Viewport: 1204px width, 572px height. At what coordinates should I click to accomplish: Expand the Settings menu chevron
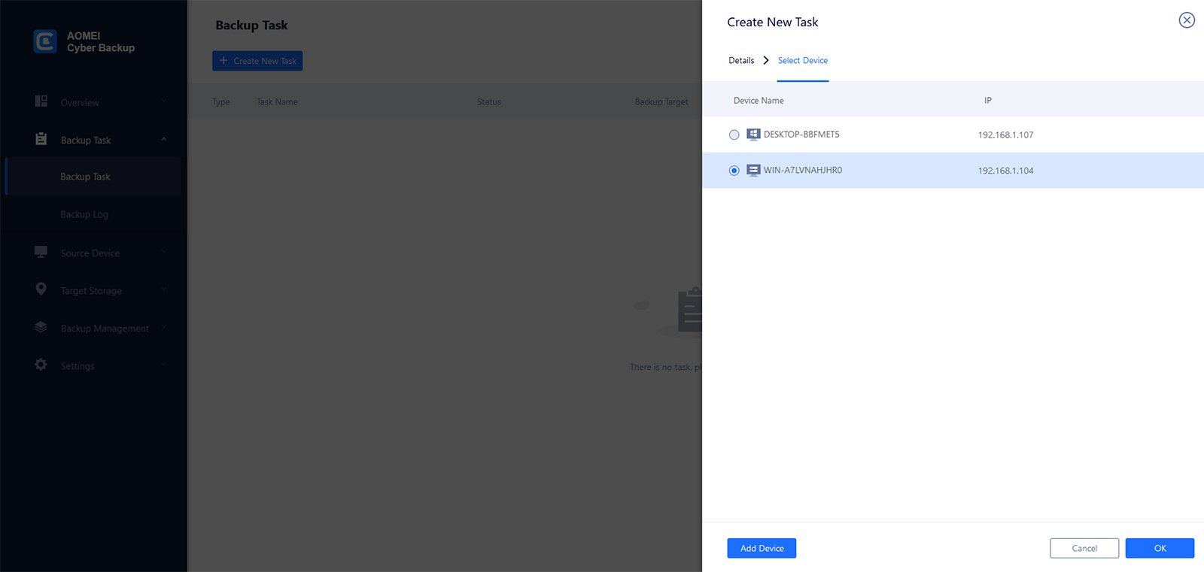(164, 365)
